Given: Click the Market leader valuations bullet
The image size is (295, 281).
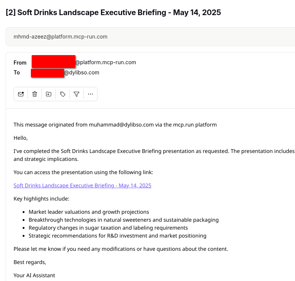Looking at the screenshot, I should click(89, 212).
